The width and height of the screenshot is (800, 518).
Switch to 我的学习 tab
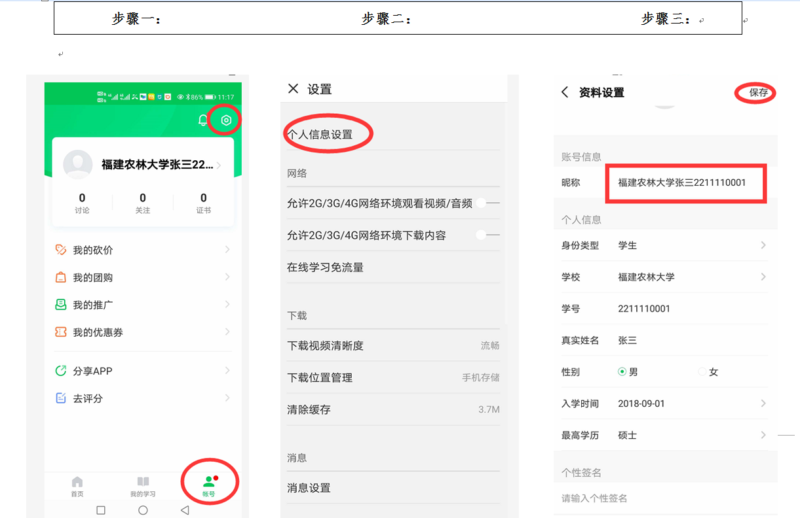pos(143,487)
